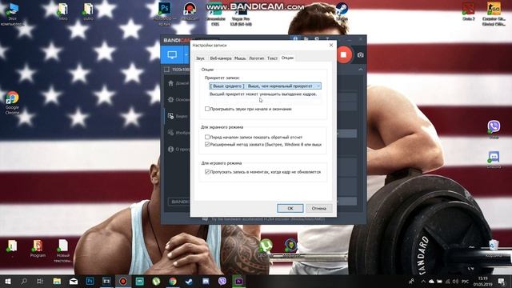Open File Explorer from the taskbar
The height and width of the screenshot is (288, 512).
click(57, 281)
